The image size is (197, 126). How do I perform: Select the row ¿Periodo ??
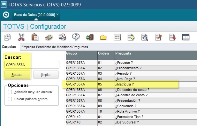pos(131,73)
